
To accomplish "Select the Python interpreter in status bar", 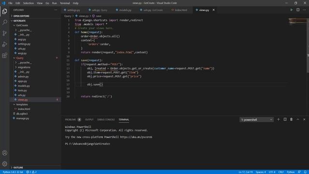I will coord(13,172).
